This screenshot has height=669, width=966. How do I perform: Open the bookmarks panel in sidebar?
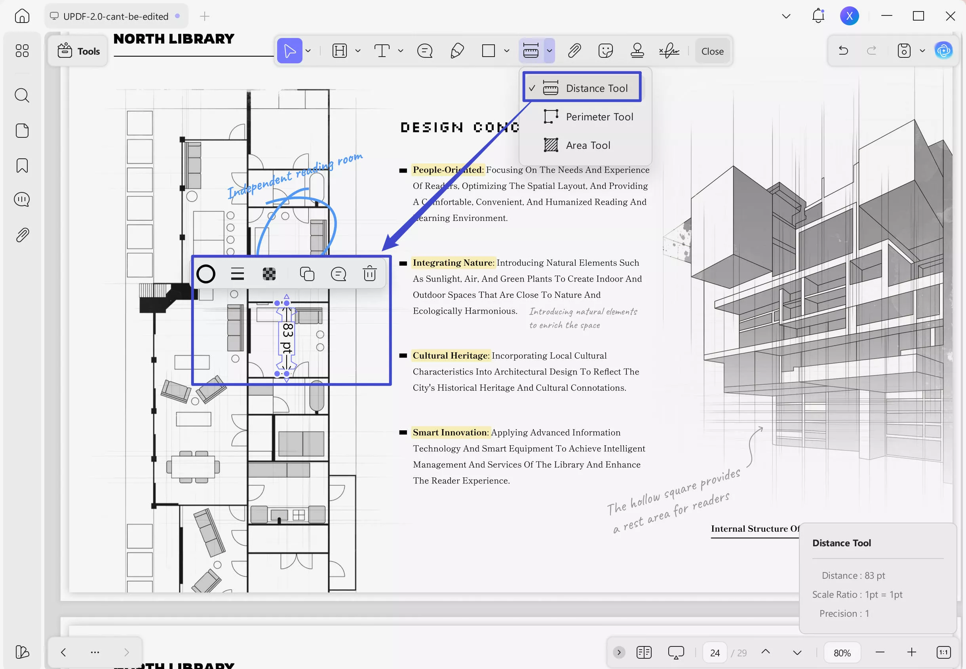[x=22, y=165]
